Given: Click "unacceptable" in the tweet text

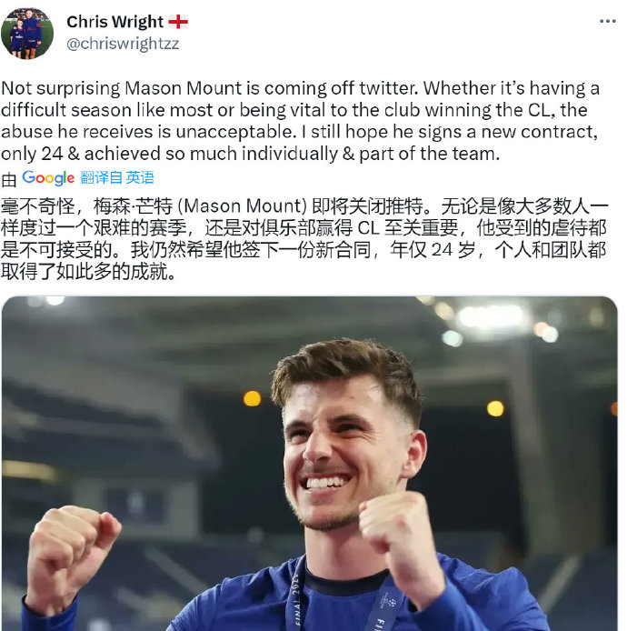Looking at the screenshot, I should [234, 132].
